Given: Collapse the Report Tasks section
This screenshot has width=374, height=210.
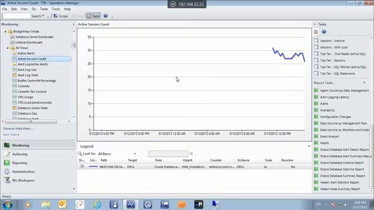Looking at the screenshot, I should [x=364, y=83].
